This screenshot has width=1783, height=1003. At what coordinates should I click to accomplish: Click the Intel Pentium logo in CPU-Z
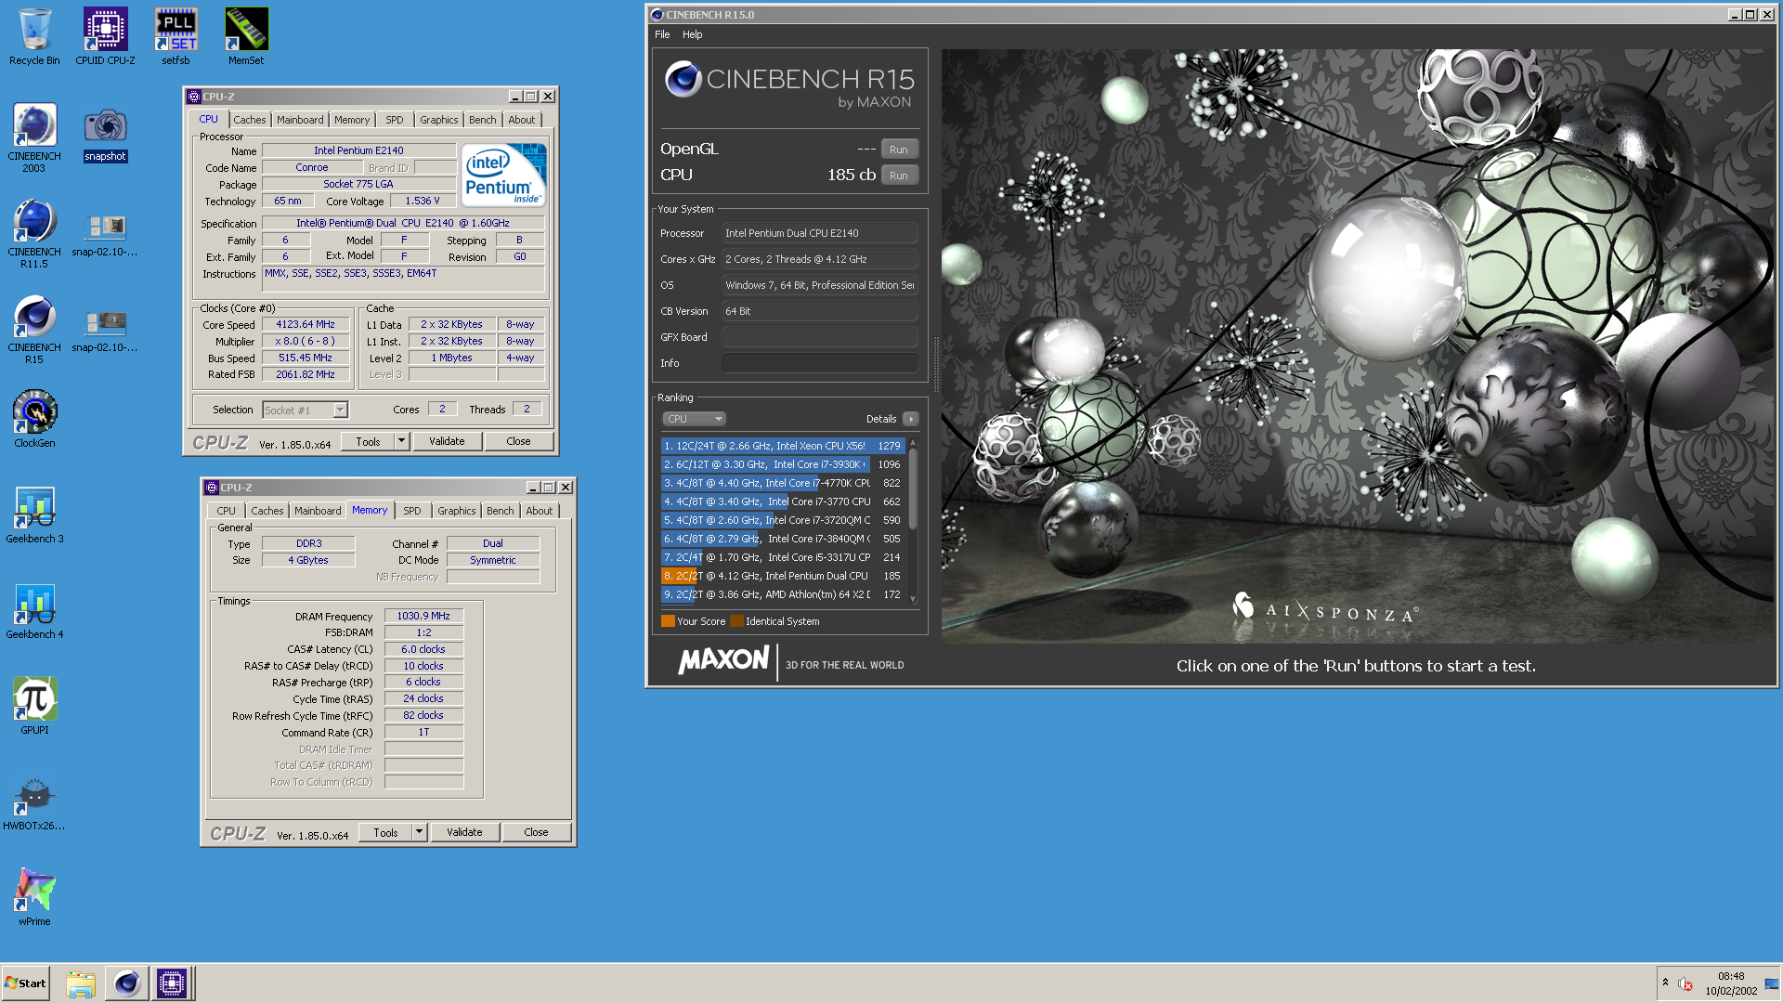coord(504,175)
